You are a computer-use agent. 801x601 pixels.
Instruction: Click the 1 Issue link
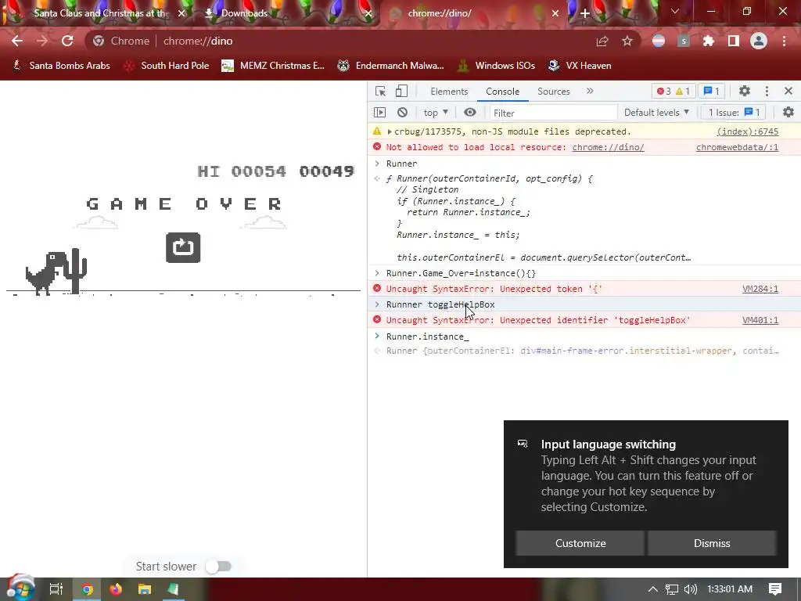734,113
